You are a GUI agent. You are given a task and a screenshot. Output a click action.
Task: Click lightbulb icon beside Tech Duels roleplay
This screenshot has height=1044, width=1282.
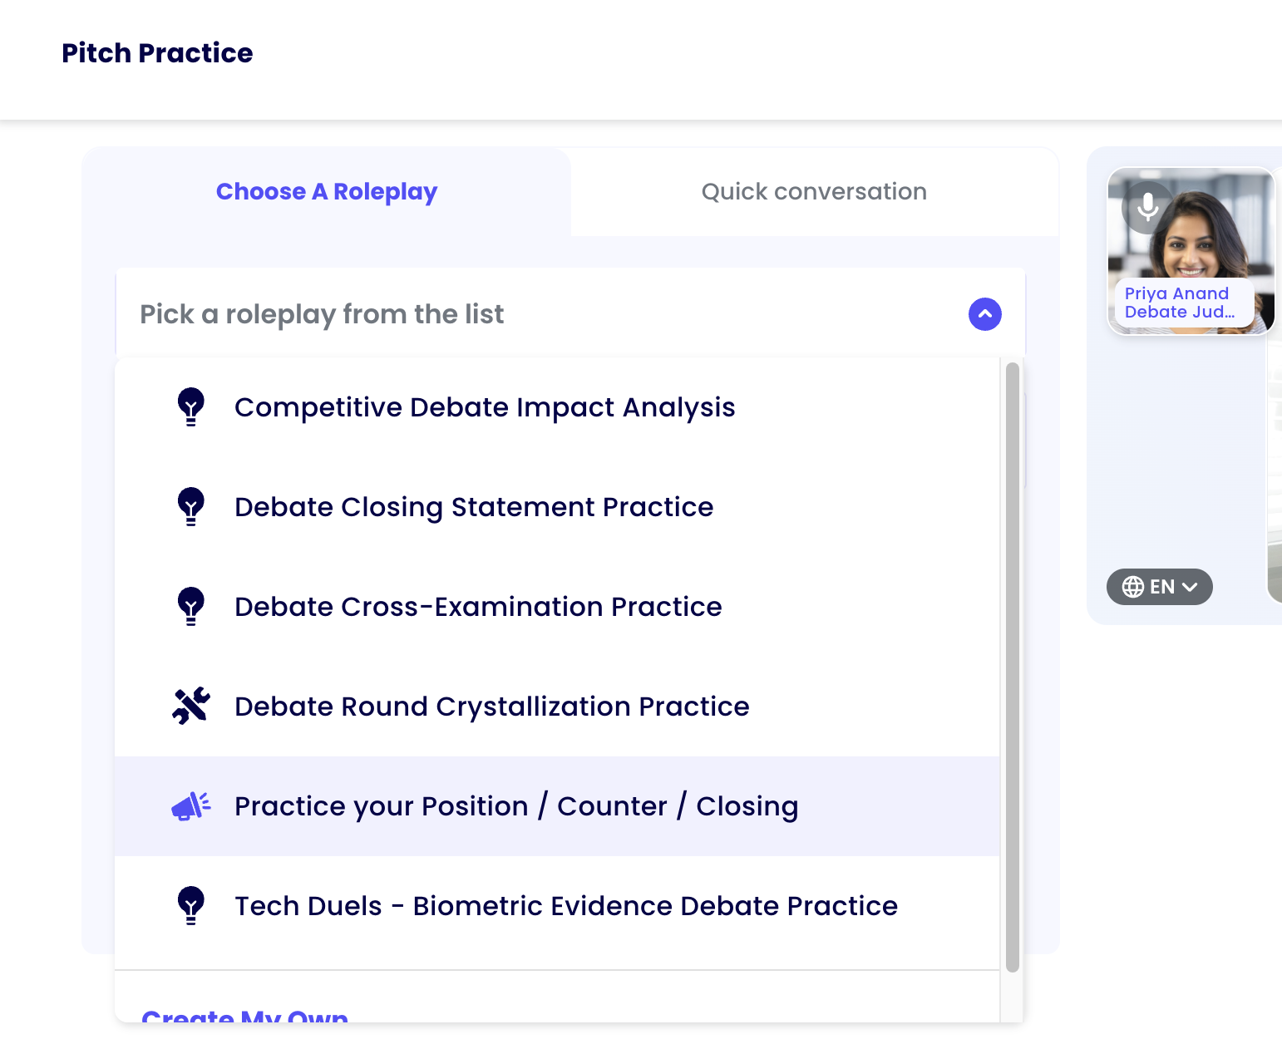[191, 905]
